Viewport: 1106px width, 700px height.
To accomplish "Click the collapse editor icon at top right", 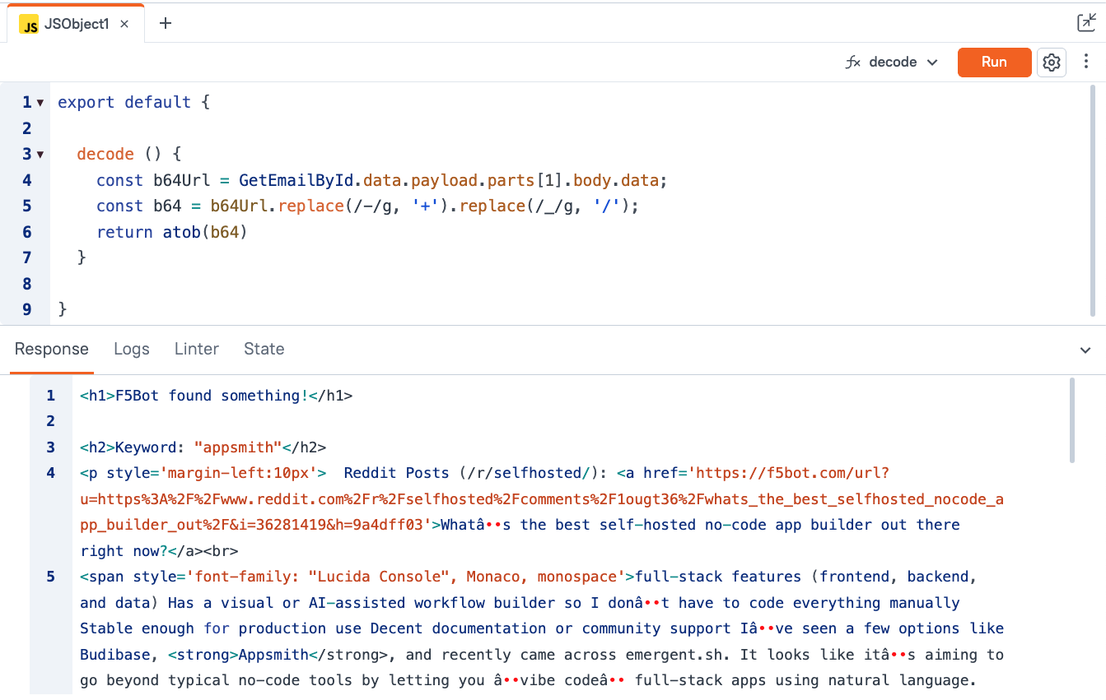I will point(1085,23).
